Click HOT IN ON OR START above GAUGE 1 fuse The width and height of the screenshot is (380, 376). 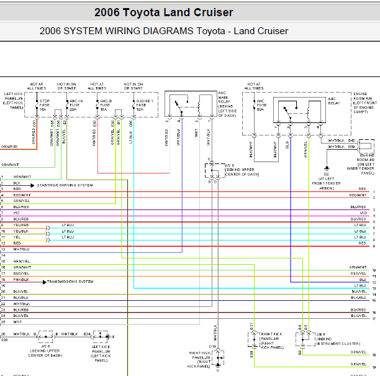point(133,86)
